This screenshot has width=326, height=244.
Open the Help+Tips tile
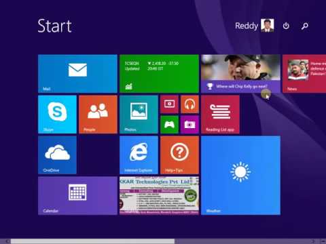coord(179,155)
